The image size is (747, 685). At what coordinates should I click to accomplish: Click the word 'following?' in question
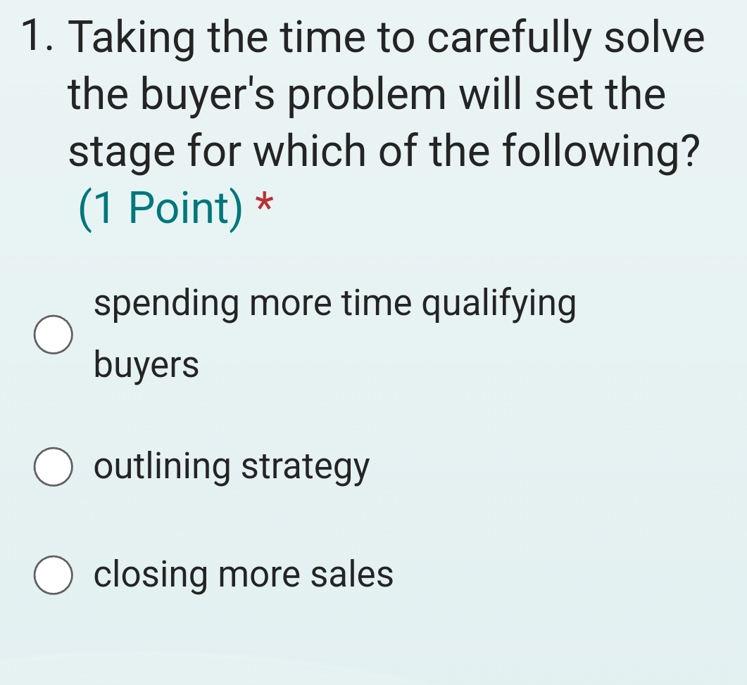tap(601, 150)
